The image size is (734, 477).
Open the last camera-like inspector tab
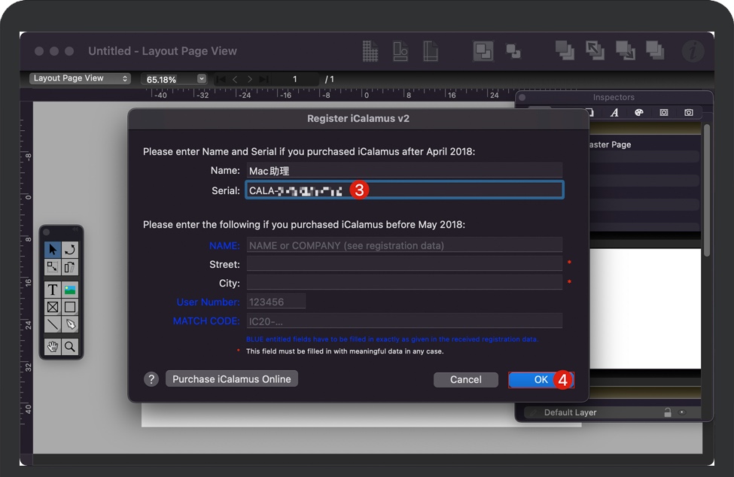click(x=689, y=112)
